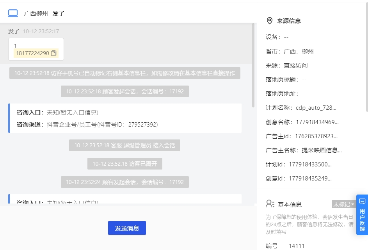Screen dimensions: 368x250
Task: Click the 咨询渠道 抖音企业号 line
Action: [x=87, y=125]
